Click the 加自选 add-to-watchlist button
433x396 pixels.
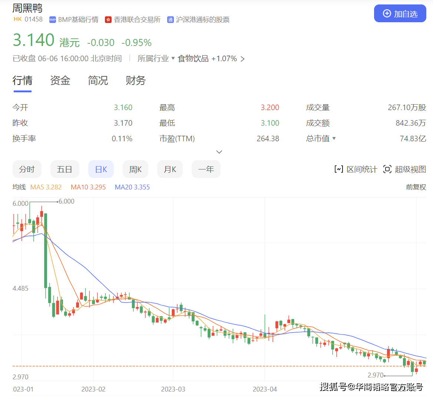click(400, 13)
